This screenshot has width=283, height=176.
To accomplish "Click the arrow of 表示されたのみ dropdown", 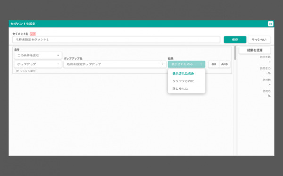I will (x=201, y=64).
